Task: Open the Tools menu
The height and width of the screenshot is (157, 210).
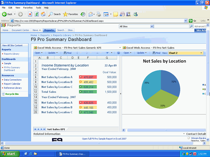Action: [x=38, y=8]
